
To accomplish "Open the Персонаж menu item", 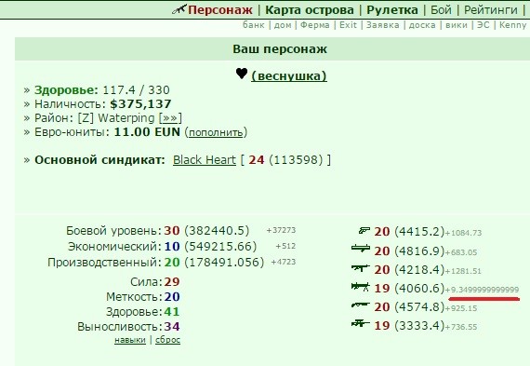I will 220,10.
